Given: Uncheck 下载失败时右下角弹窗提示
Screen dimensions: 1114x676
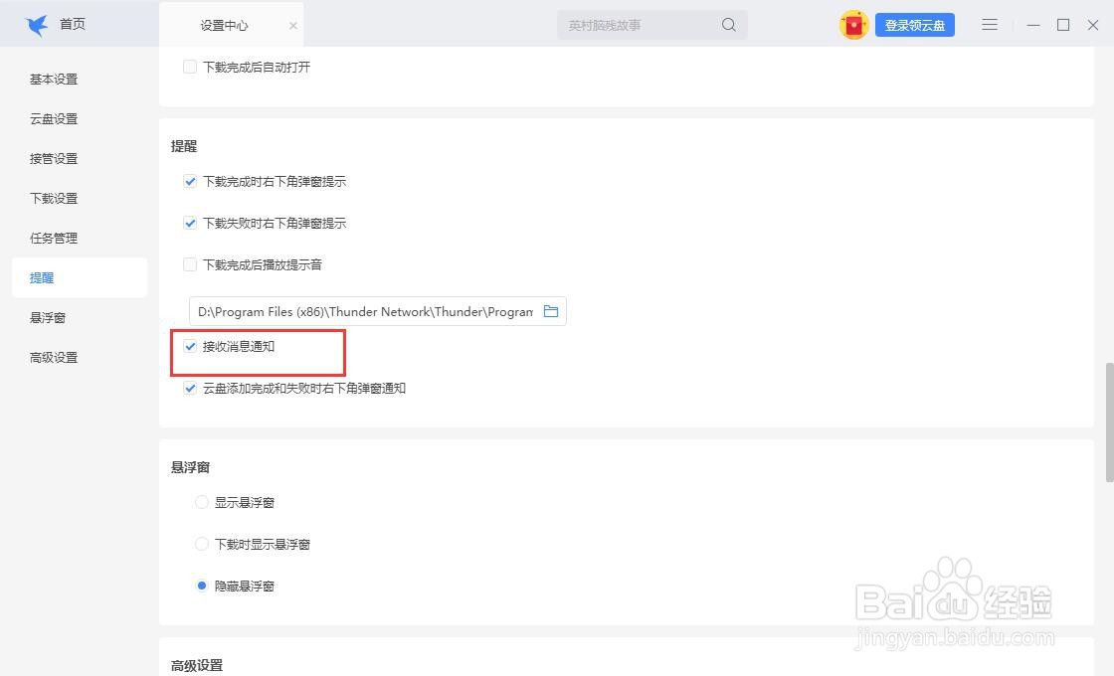Looking at the screenshot, I should pos(190,223).
